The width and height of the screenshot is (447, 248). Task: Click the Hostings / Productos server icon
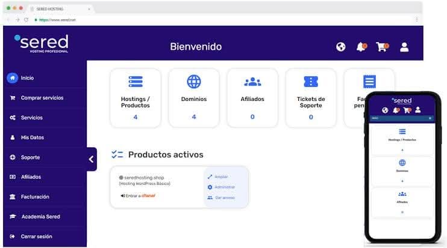click(x=136, y=82)
